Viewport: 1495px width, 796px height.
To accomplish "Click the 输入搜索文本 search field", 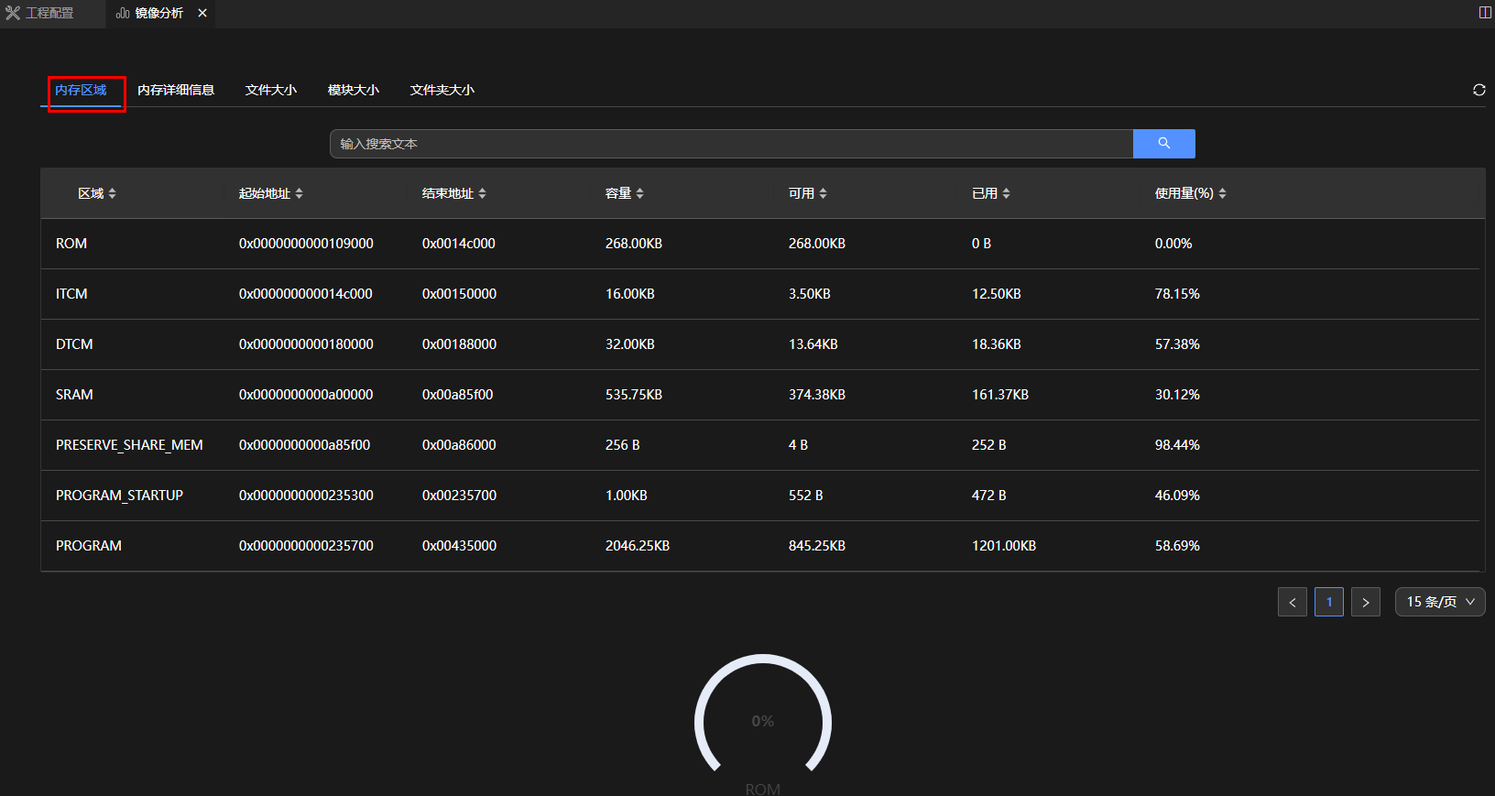I will (x=731, y=144).
